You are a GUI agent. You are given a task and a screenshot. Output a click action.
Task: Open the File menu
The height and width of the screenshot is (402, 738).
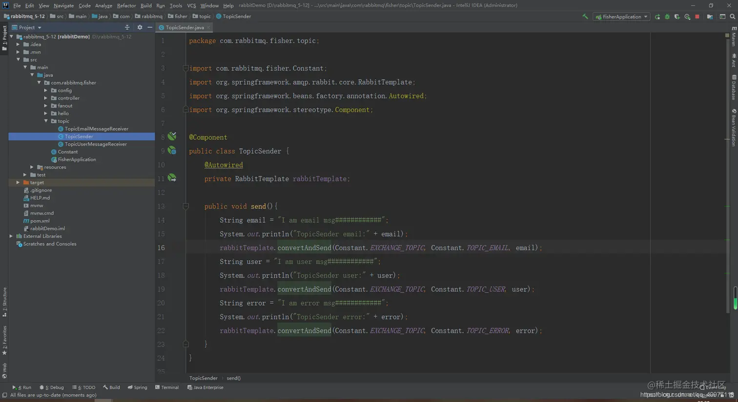coord(17,5)
